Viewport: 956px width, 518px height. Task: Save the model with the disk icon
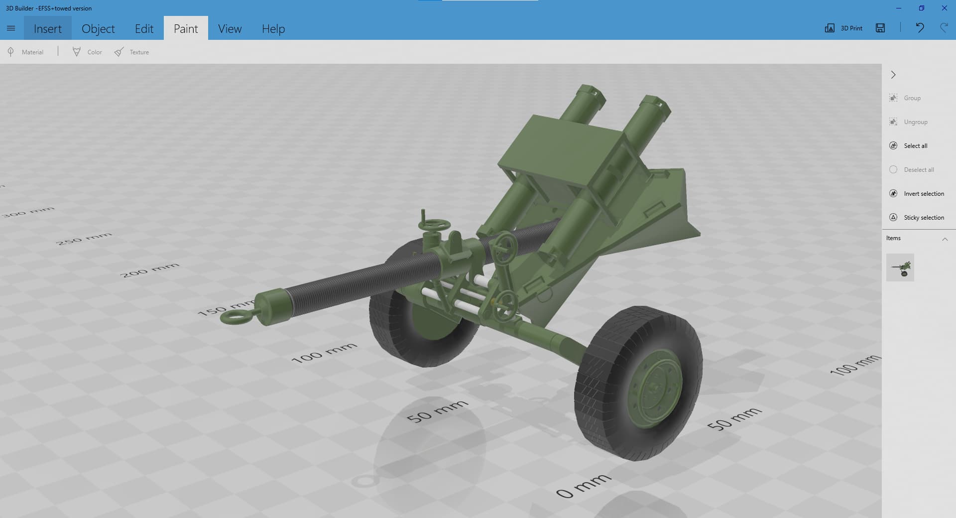(x=880, y=28)
